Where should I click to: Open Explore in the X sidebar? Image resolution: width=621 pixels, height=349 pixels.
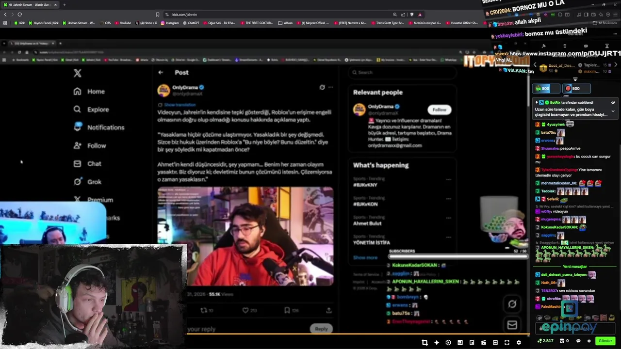point(91,110)
